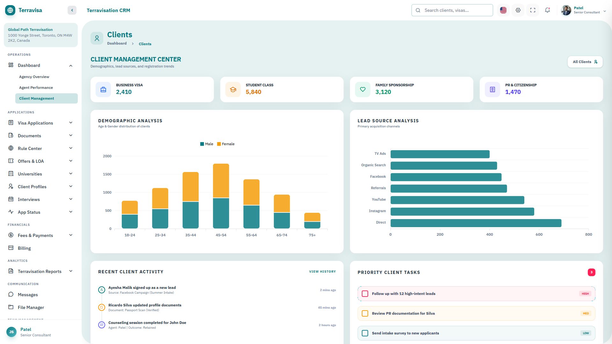Expand the Fees & Payments chevron
The width and height of the screenshot is (612, 344).
pos(71,235)
